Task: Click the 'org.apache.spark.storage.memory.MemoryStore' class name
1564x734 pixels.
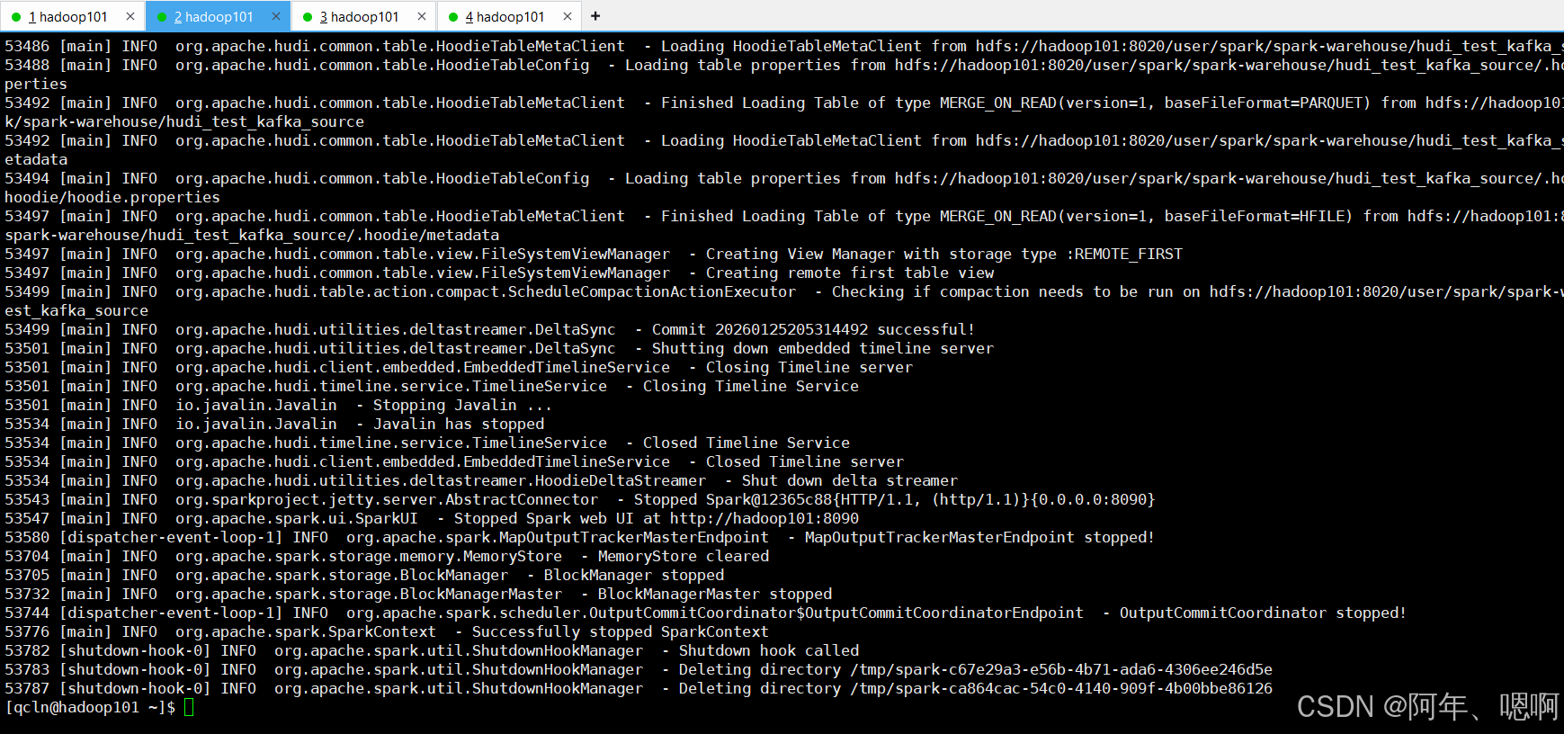Action: pyautogui.click(x=369, y=556)
